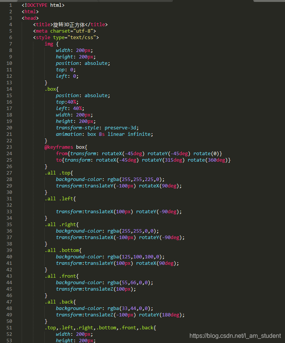Click line number 32 in gutter
285x343 pixels.
[x=9, y=205]
